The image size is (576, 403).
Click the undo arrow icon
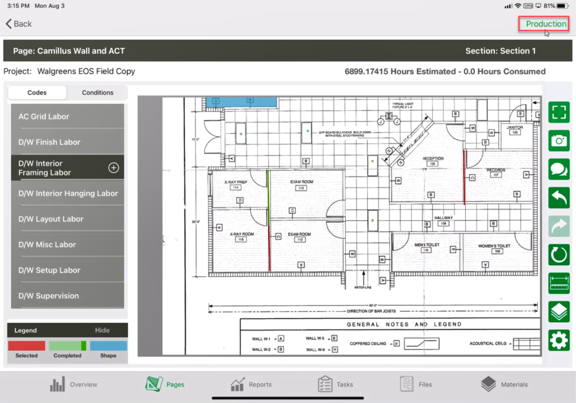pos(559,198)
